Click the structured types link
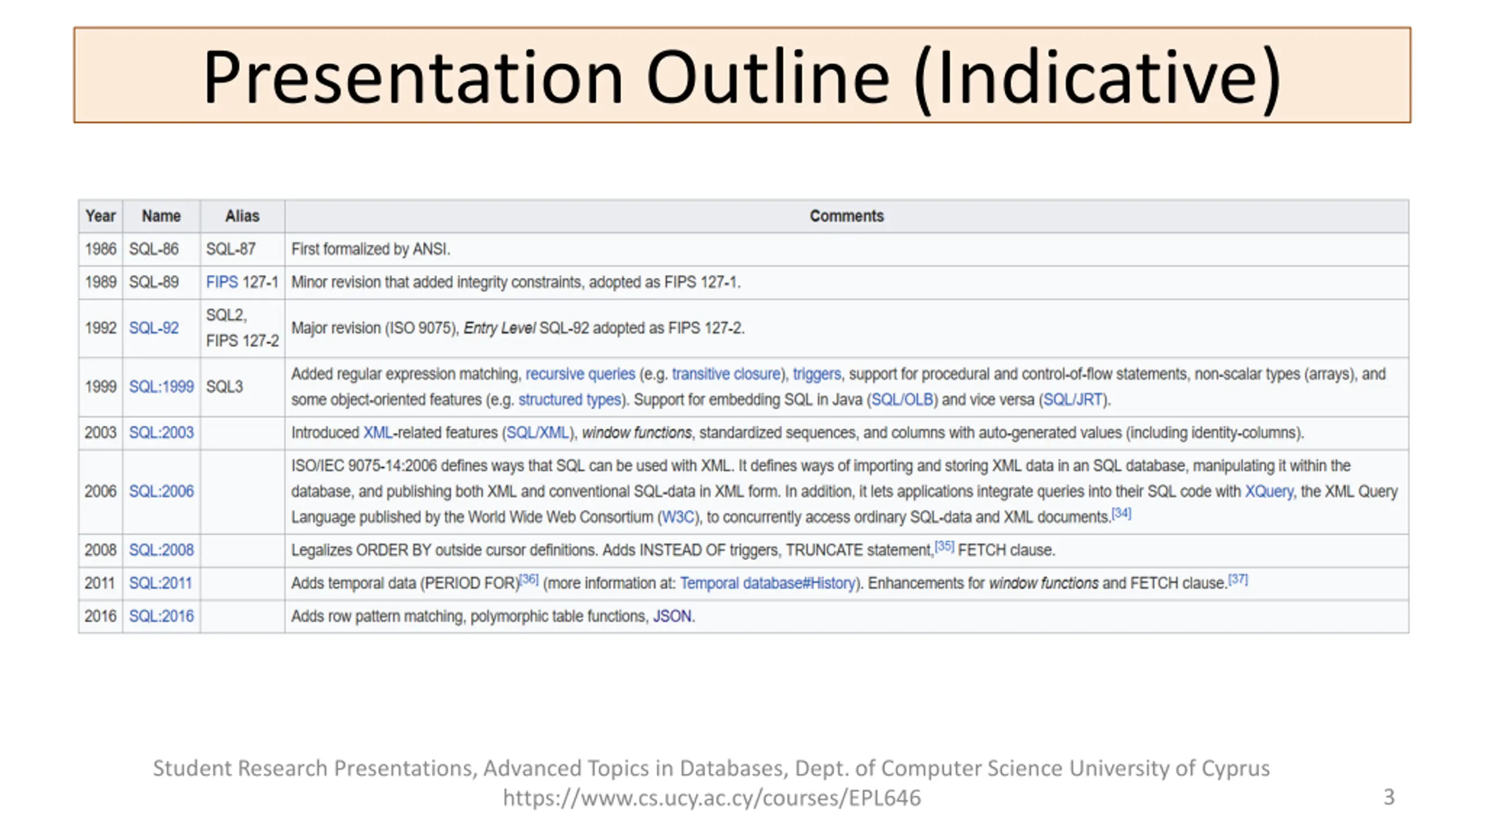The width and height of the screenshot is (1485, 835). (x=569, y=400)
